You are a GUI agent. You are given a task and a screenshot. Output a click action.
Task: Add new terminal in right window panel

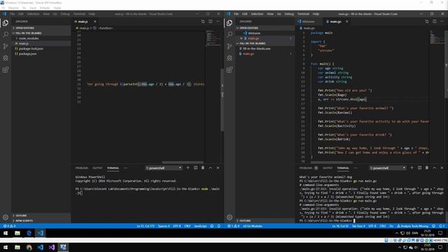pyautogui.click(x=412, y=168)
